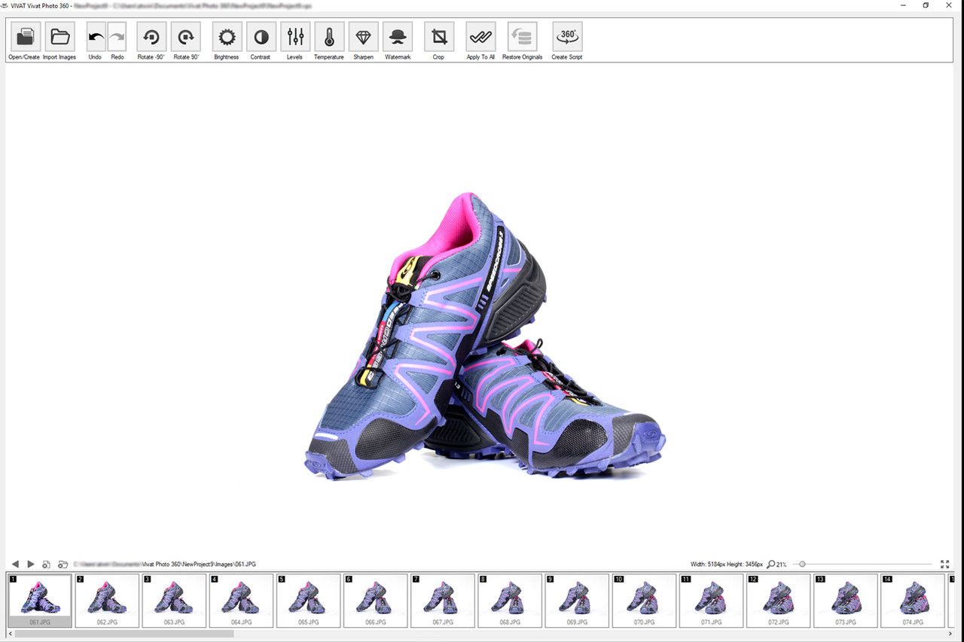964x642 pixels.
Task: Rotate the image 90 degrees clockwise
Action: point(186,37)
